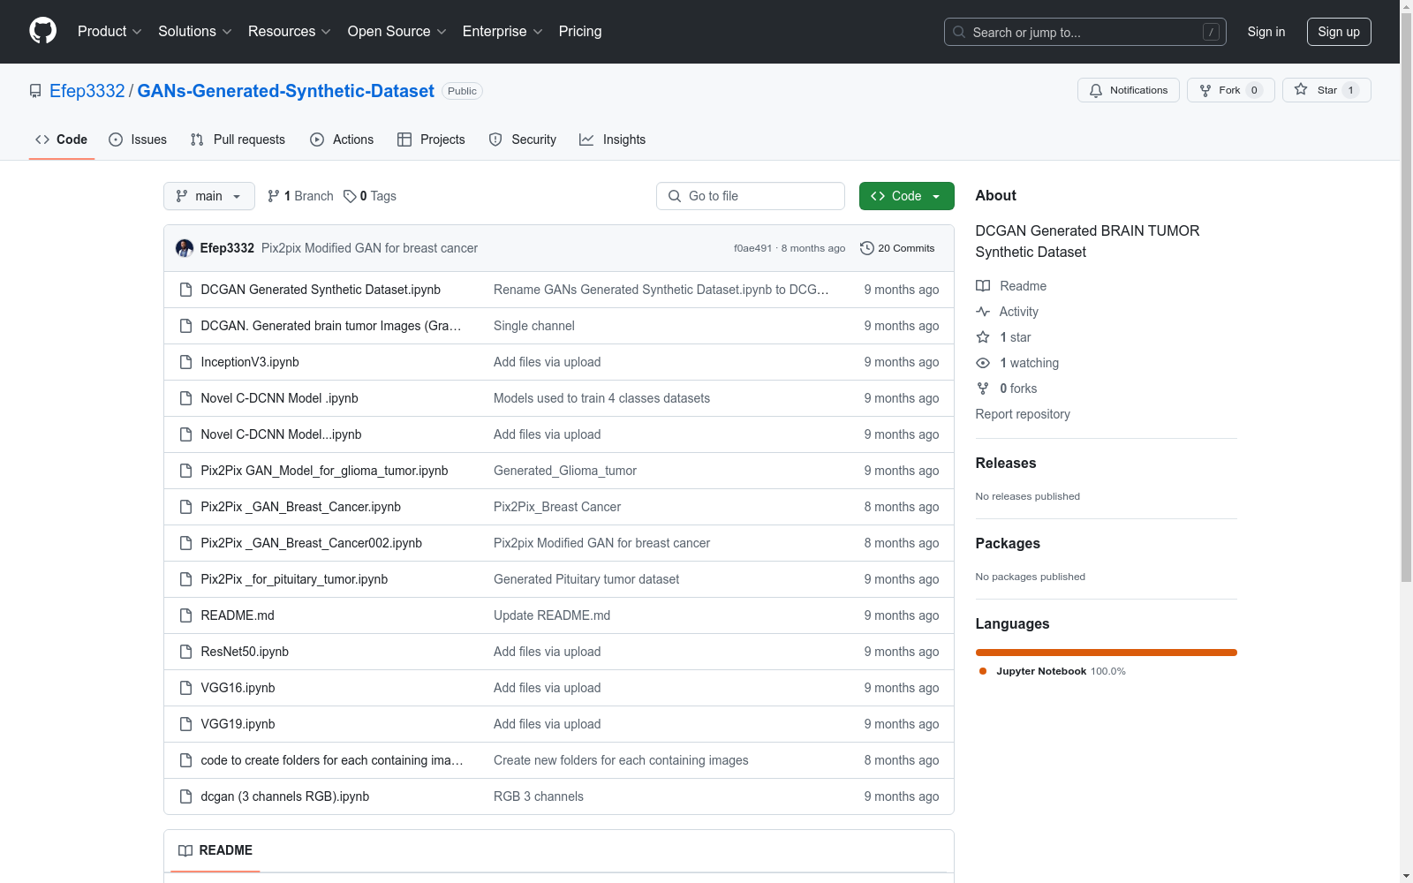The height and width of the screenshot is (883, 1413).
Task: Select the README tab below file list
Action: pyautogui.click(x=215, y=850)
